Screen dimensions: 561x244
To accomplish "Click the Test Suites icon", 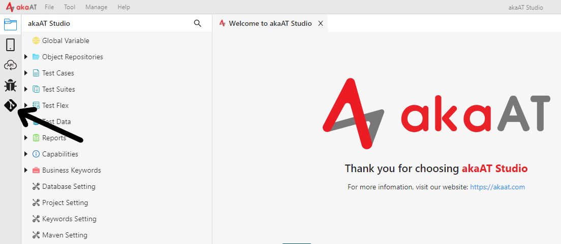I will [x=36, y=89].
